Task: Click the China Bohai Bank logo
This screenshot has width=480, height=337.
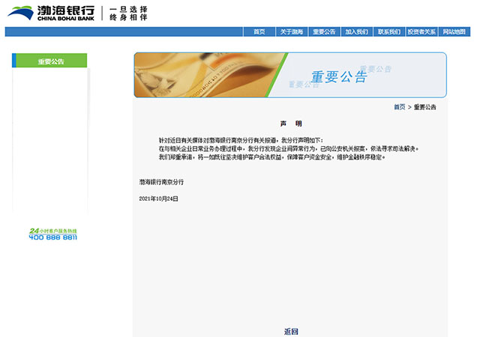Action: coord(51,13)
